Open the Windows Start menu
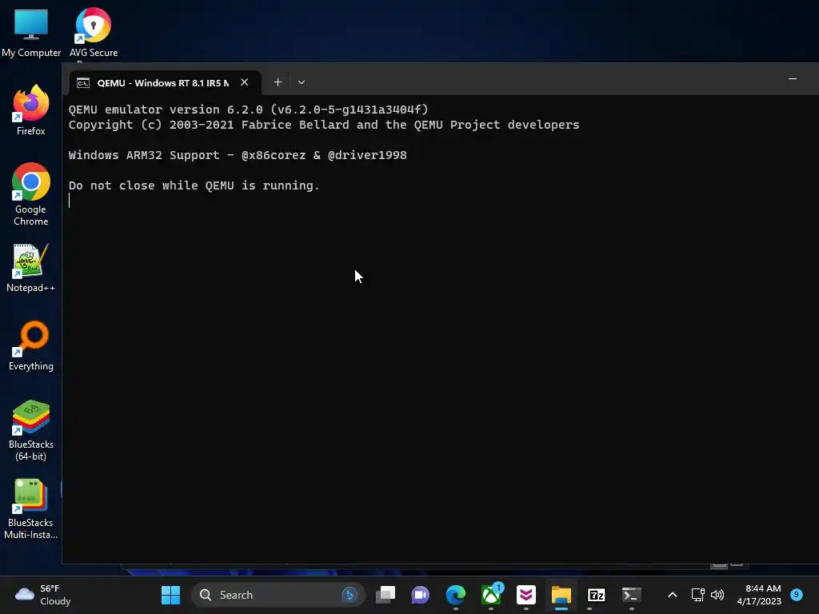This screenshot has height=614, width=819. coord(171,595)
